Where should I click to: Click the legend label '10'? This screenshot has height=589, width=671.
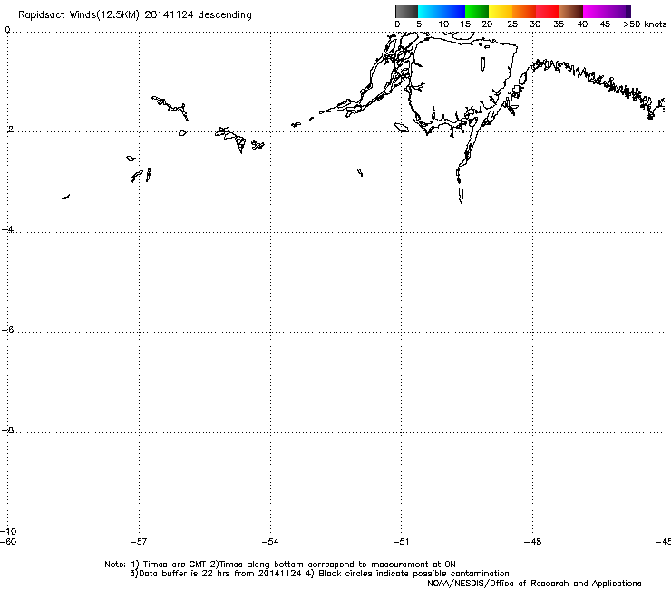pos(443,24)
